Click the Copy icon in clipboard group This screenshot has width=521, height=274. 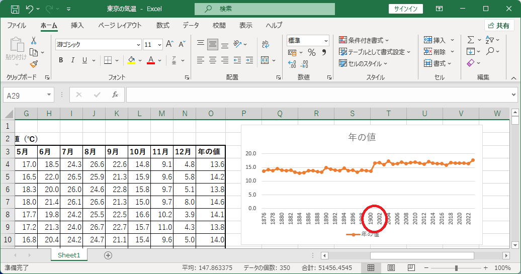(x=34, y=52)
